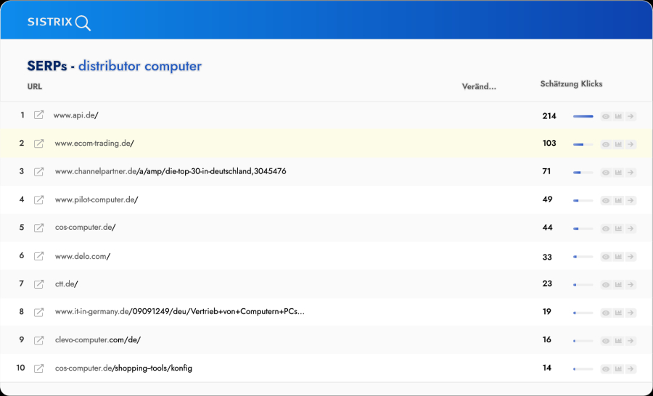Open the clevo-computer.com/de/ link

point(98,340)
